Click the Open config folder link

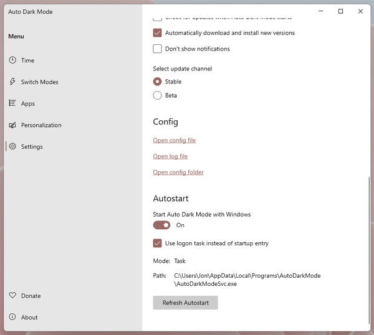[x=178, y=172]
